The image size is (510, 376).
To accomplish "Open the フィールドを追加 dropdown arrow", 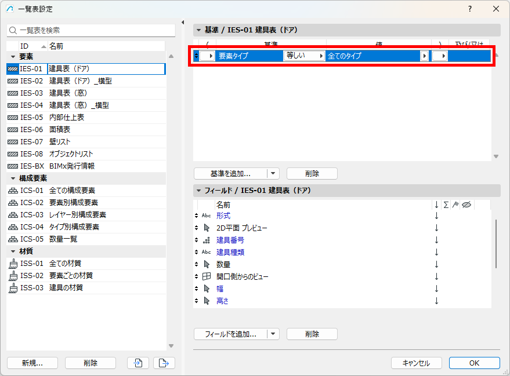I will tap(273, 334).
